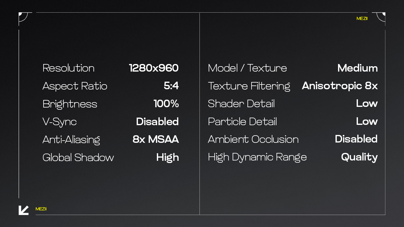The image size is (404, 227).
Task: Open the Anisotropic 8x filtering value
Action: click(x=340, y=86)
